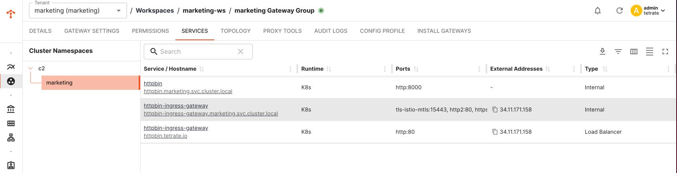Click the notifications bell icon
The image size is (677, 173).
point(597,11)
